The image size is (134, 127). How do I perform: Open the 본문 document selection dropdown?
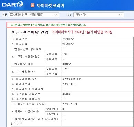[x=34, y=15]
